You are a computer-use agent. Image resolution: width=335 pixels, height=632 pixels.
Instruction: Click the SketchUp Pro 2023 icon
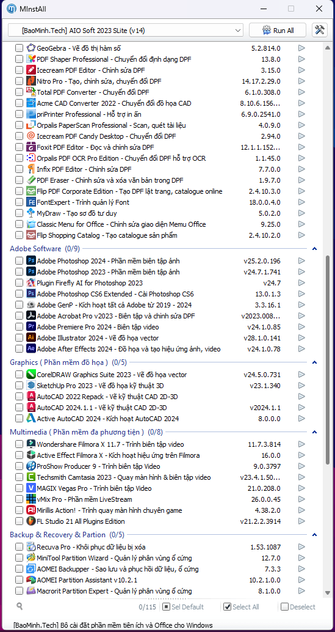click(31, 385)
